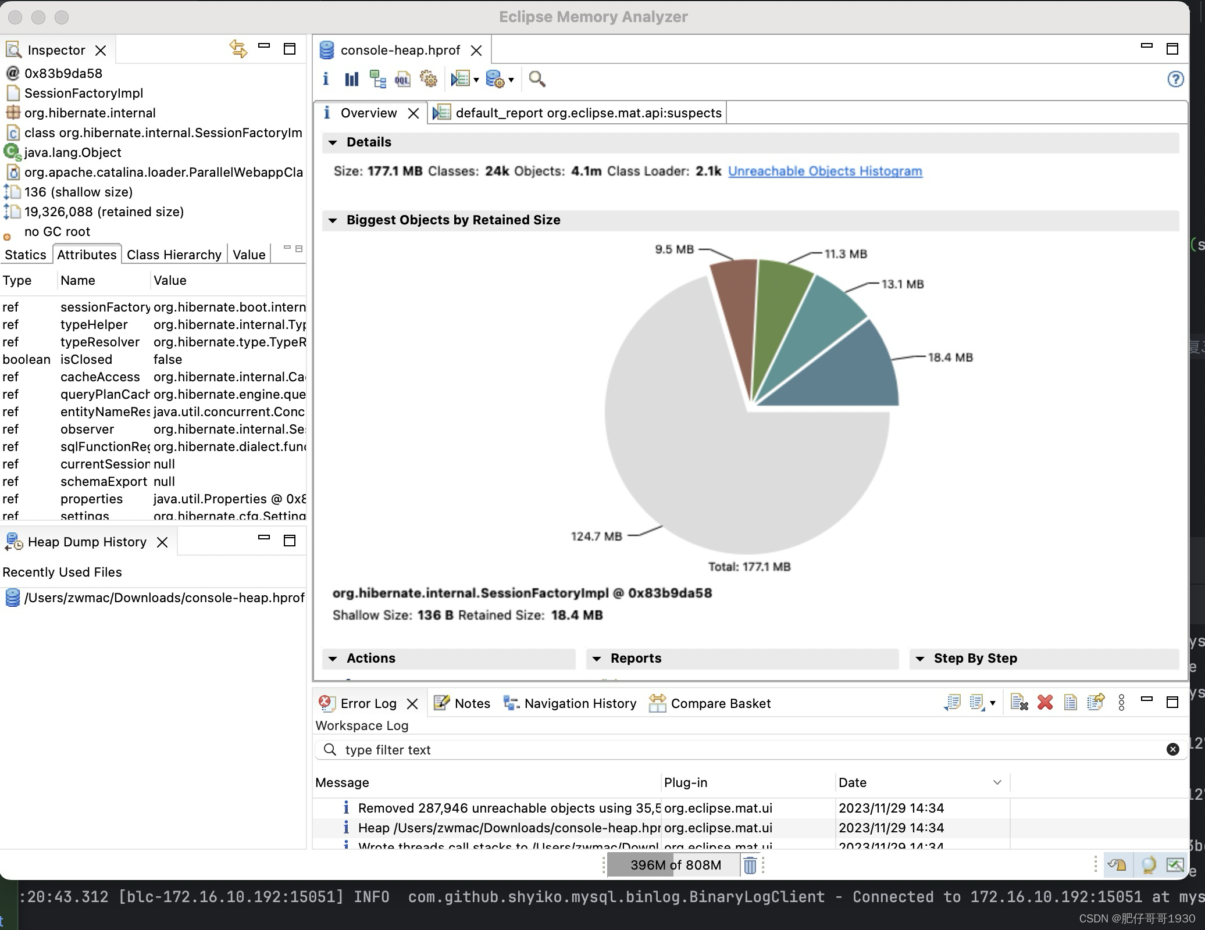Image resolution: width=1205 pixels, height=930 pixels.
Task: Open the default_report suspects tab
Action: point(578,113)
